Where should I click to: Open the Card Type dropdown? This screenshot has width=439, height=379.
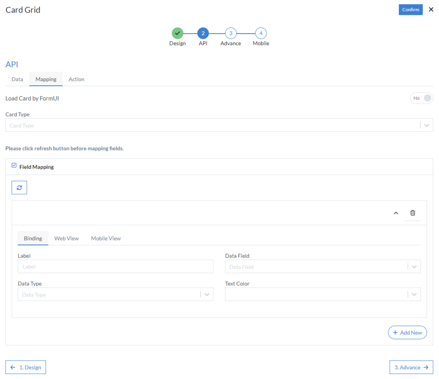[426, 124]
